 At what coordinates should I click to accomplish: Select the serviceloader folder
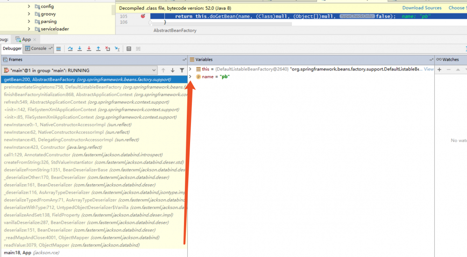click(x=52, y=29)
